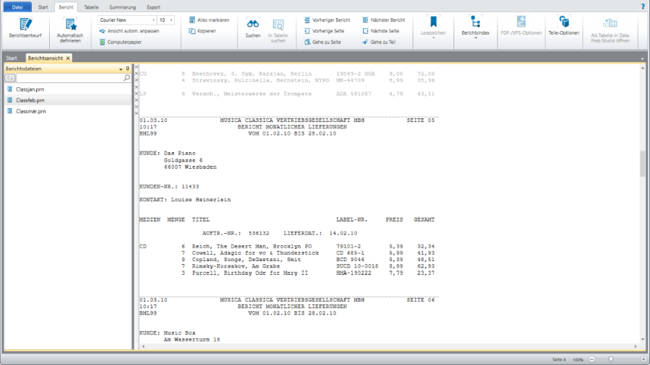650x365 pixels.
Task: Click the Berichtsdateien search field
Action: (69, 78)
